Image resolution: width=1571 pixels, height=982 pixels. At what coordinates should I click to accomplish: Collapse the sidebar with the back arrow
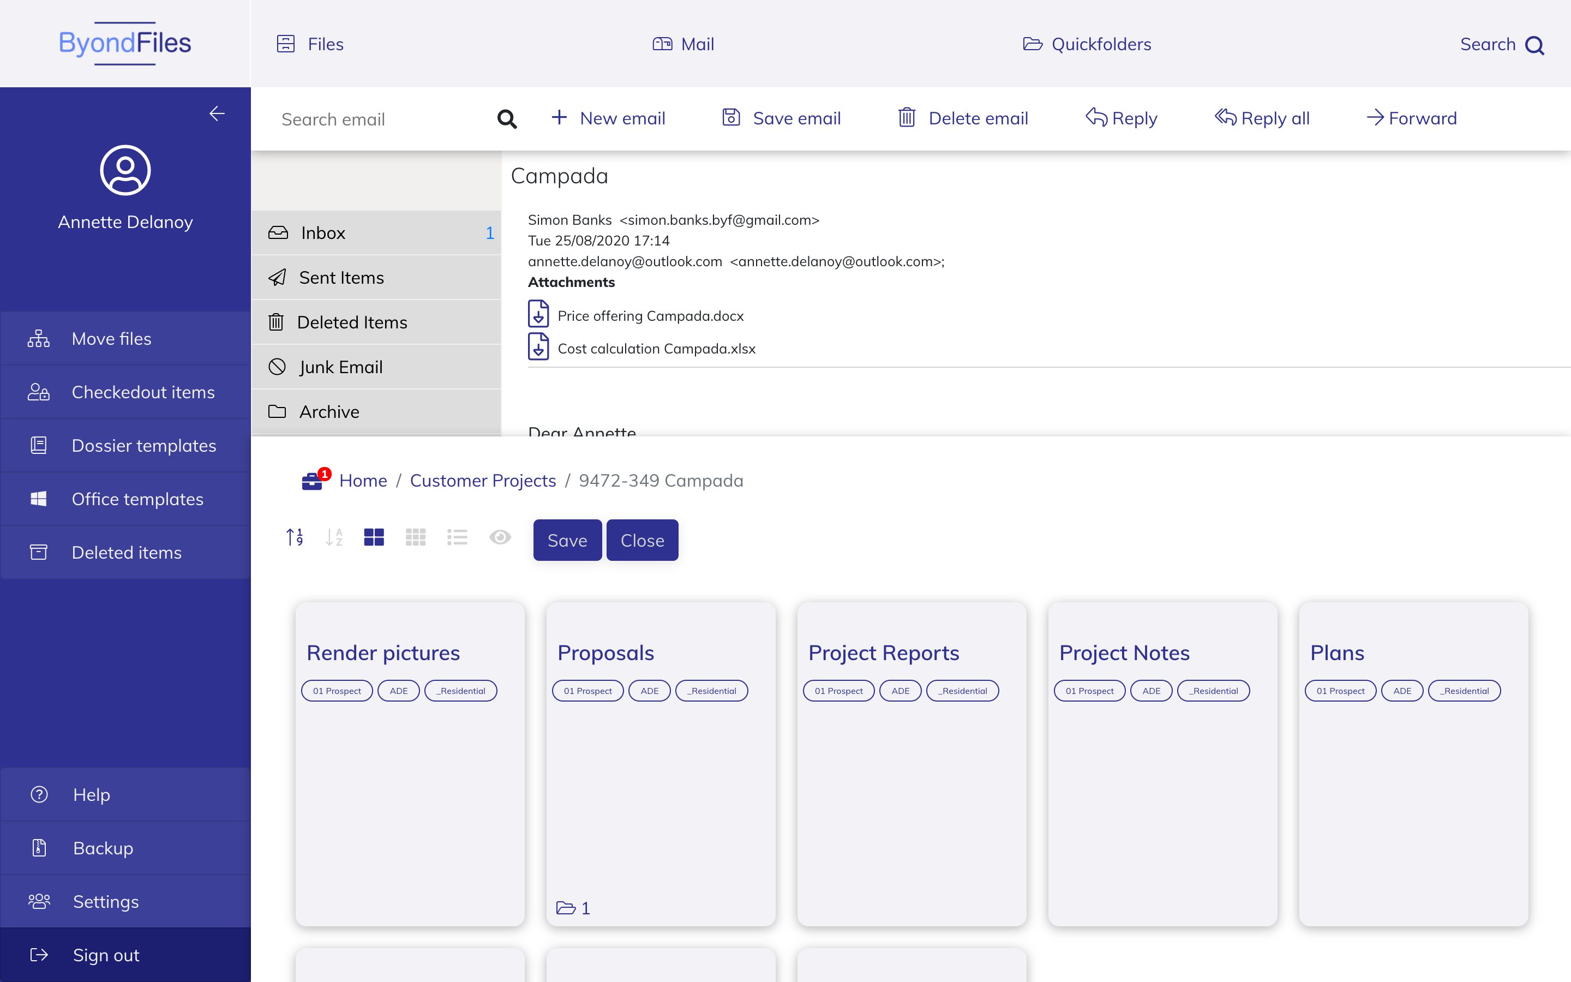pyautogui.click(x=217, y=113)
